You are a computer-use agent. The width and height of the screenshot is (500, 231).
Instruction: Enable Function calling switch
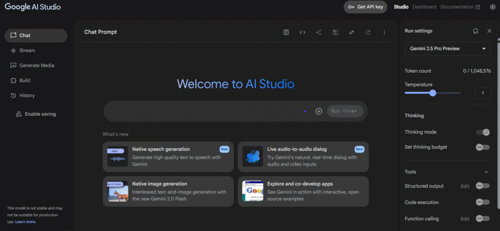483,219
